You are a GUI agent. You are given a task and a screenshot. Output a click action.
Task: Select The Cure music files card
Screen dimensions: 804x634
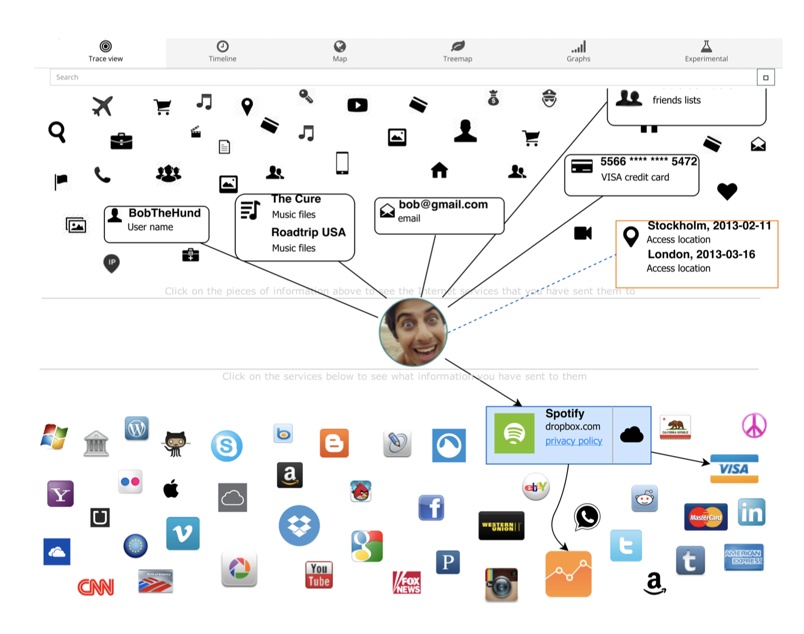(295, 227)
